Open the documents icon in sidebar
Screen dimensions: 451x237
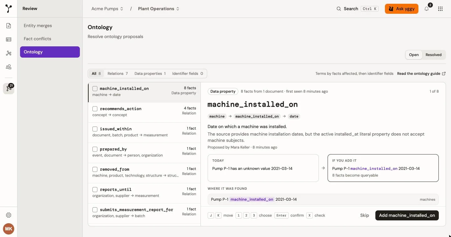(9, 26)
